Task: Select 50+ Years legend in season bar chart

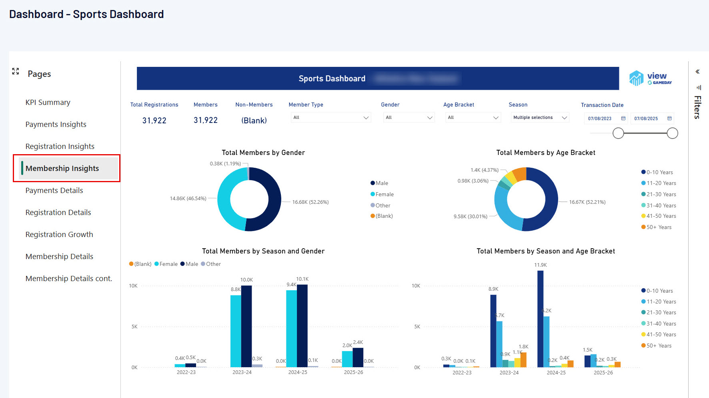Action: click(656, 346)
